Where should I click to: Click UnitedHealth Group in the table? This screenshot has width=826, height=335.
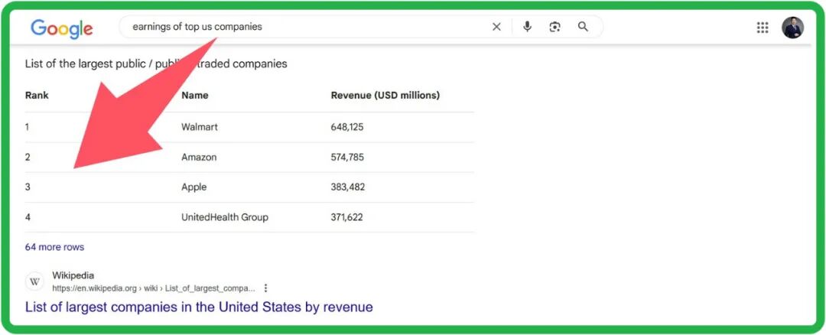(224, 217)
